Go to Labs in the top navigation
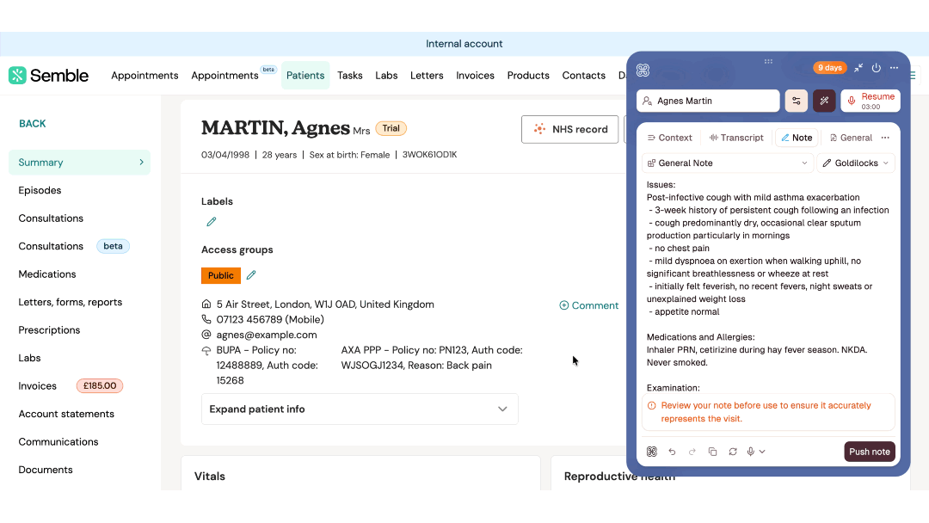This screenshot has height=523, width=929. tap(386, 75)
